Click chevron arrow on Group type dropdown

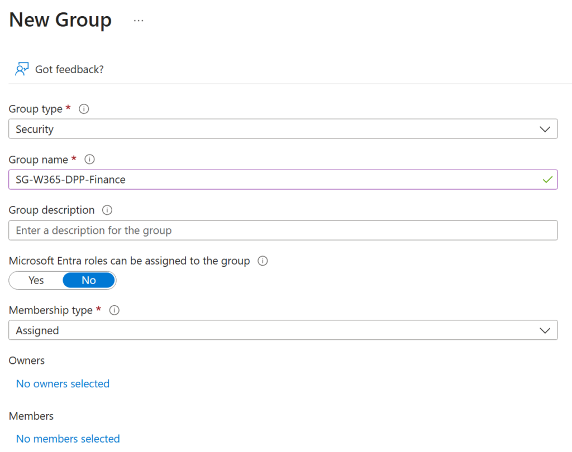pos(545,129)
